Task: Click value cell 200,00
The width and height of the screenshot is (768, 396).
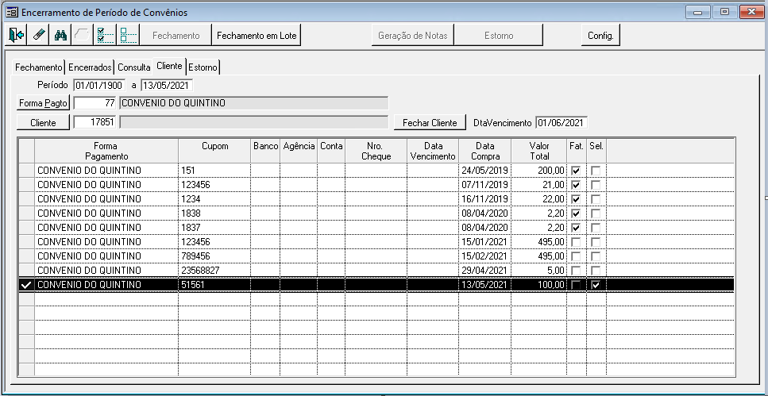Action: (x=538, y=171)
